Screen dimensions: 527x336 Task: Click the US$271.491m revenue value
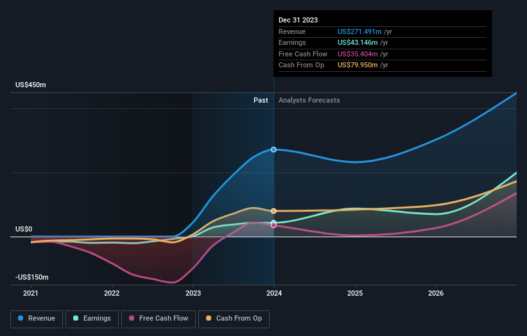tap(359, 31)
